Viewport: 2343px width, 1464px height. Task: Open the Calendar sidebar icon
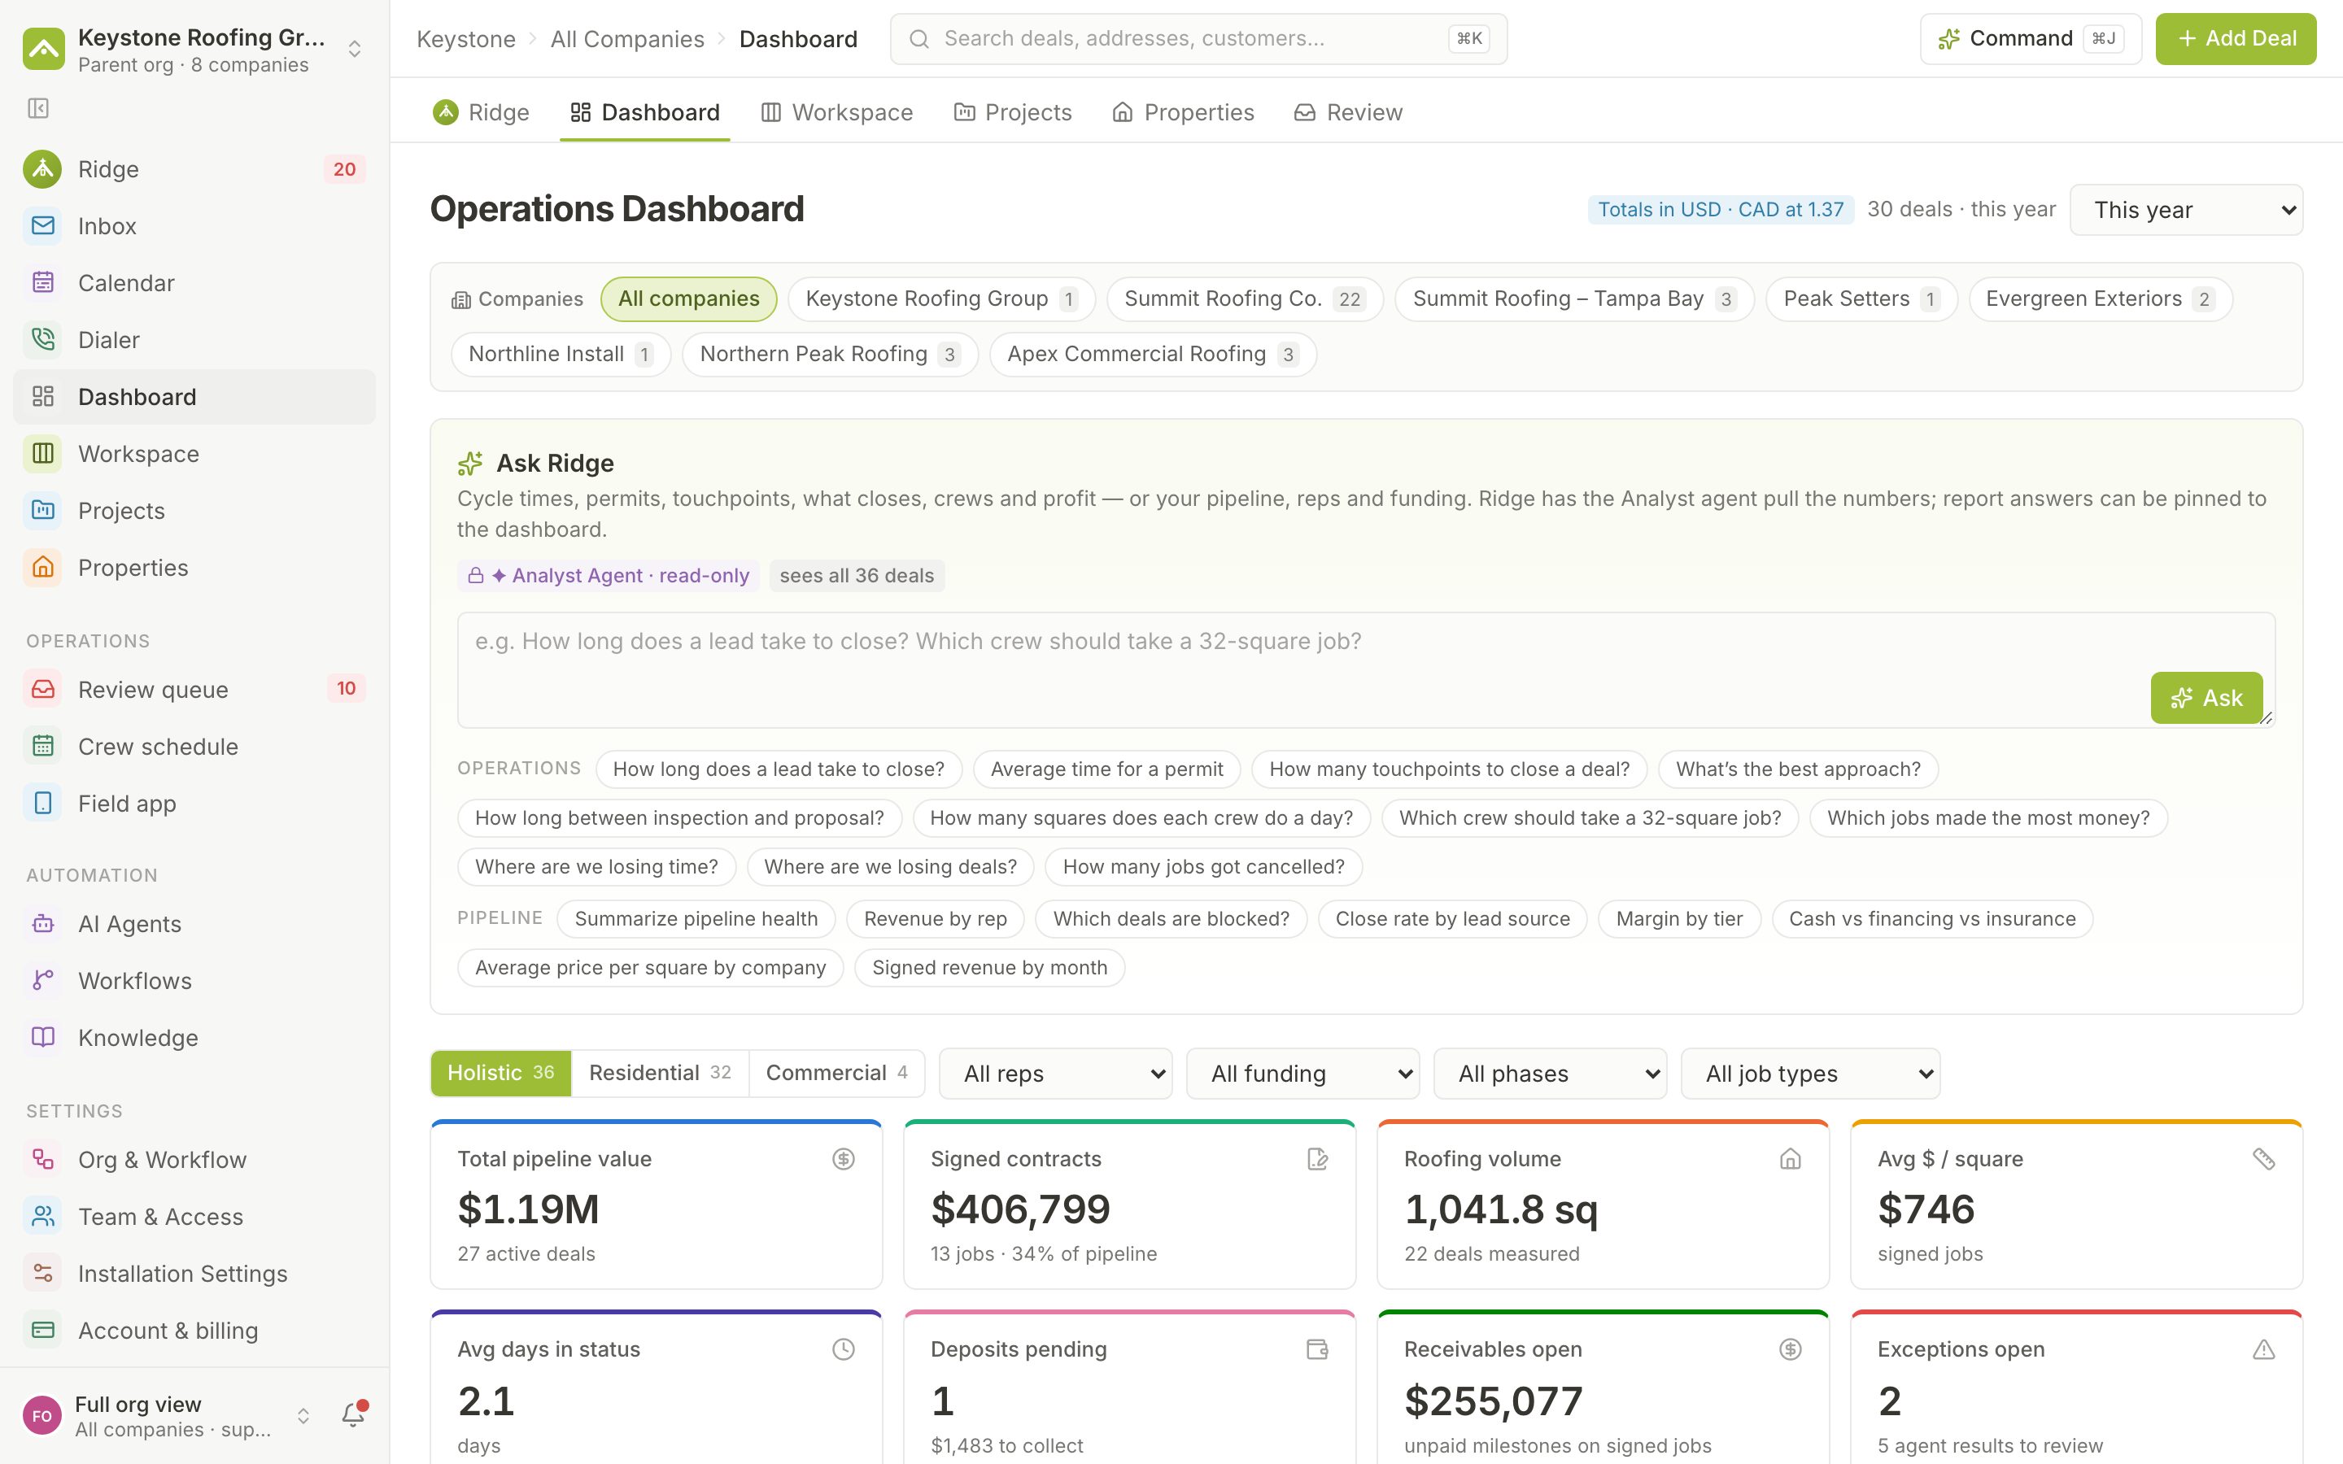click(42, 283)
